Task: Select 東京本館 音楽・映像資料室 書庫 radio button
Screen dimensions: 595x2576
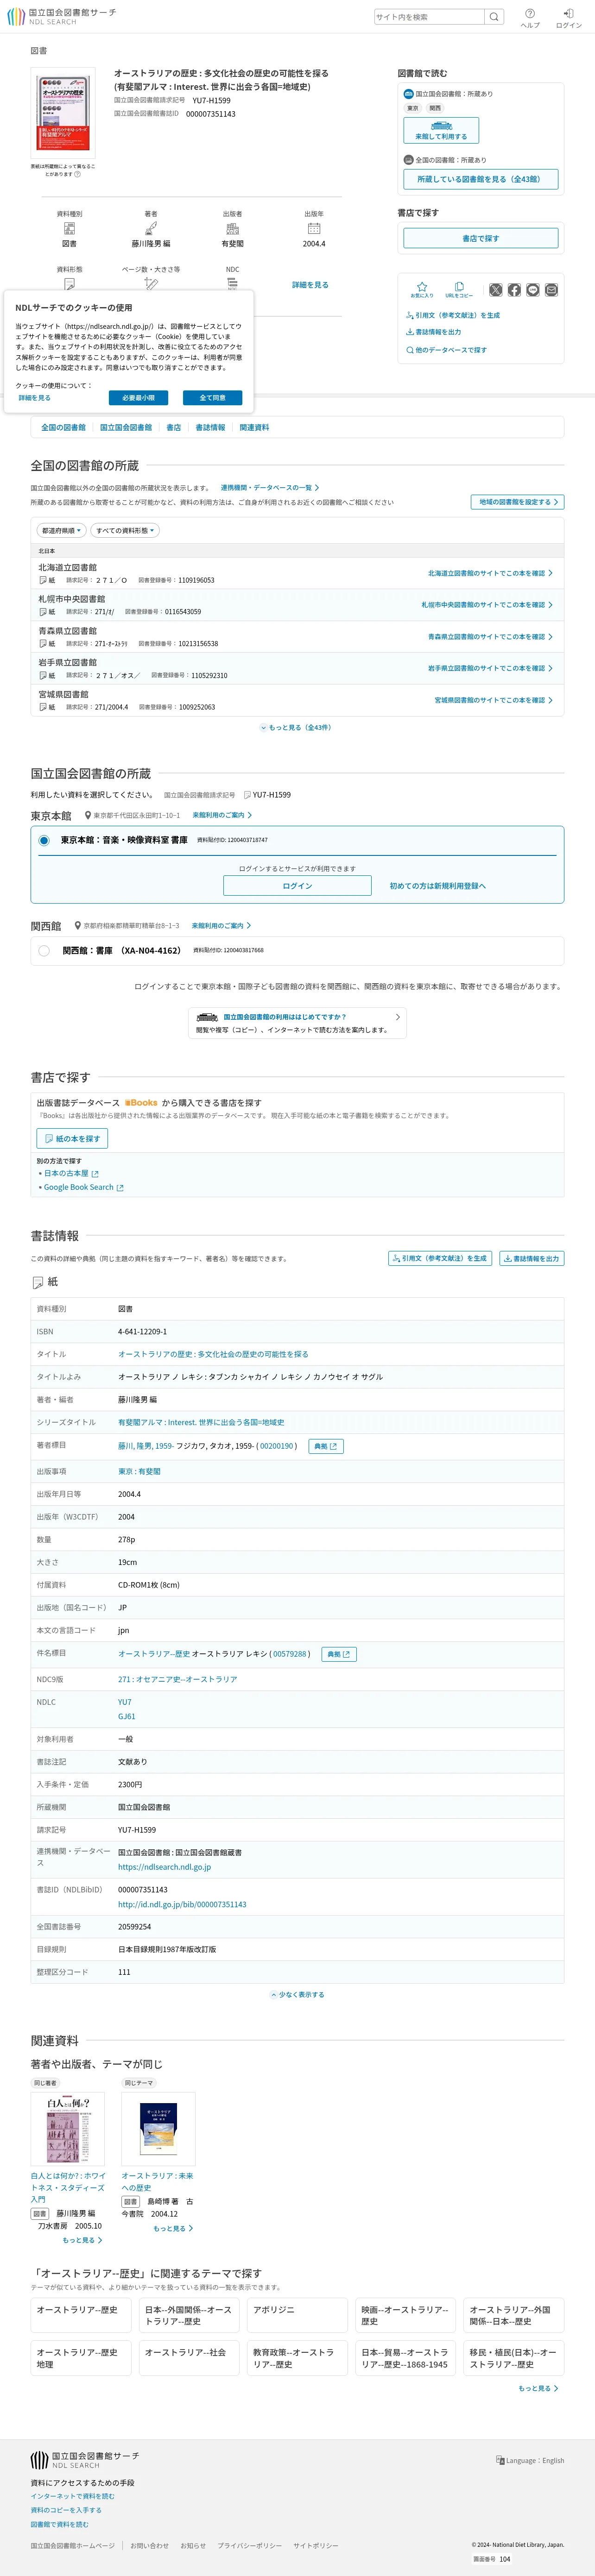Action: point(44,840)
